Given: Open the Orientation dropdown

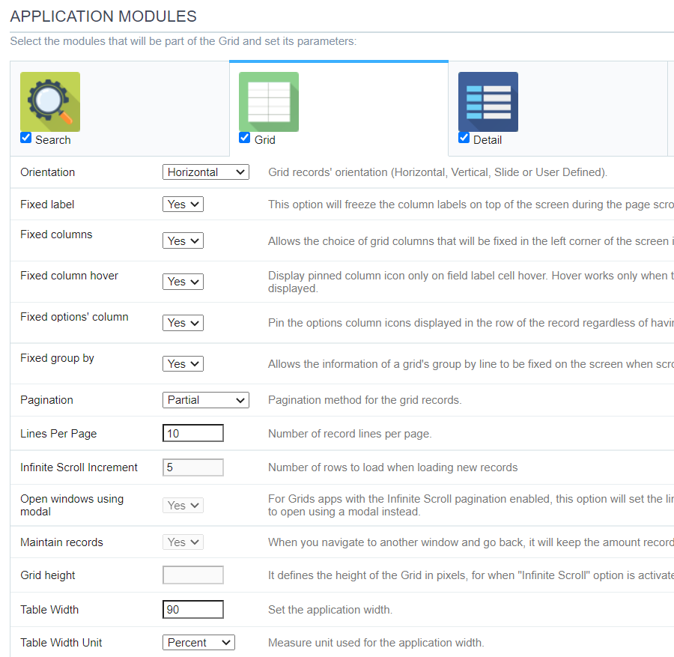Looking at the screenshot, I should coord(205,172).
